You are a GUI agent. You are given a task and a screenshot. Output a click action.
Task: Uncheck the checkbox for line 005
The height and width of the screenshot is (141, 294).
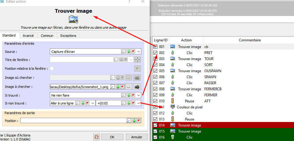pyautogui.click(x=155, y=71)
